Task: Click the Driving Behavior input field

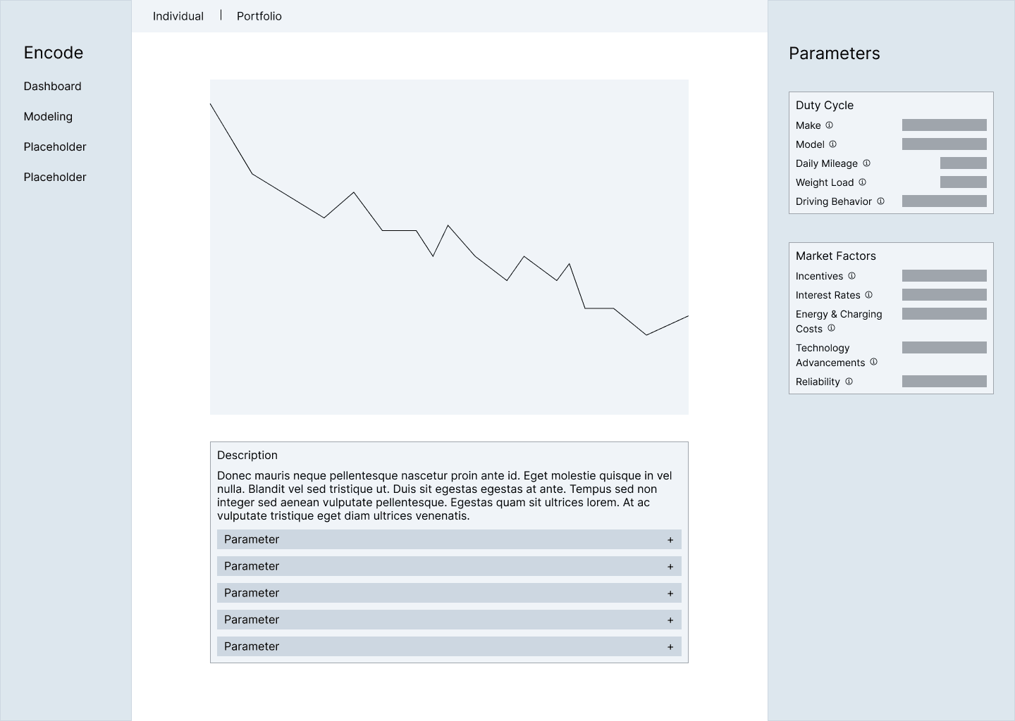Action: [x=945, y=201]
